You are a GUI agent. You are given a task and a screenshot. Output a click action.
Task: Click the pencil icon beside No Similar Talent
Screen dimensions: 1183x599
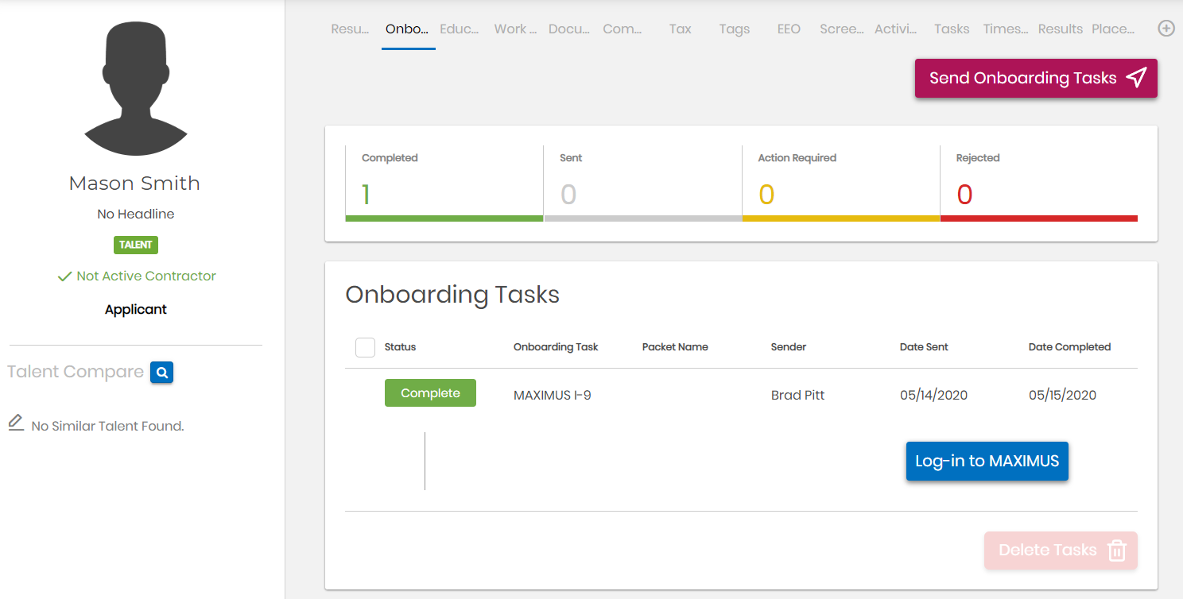click(x=16, y=423)
